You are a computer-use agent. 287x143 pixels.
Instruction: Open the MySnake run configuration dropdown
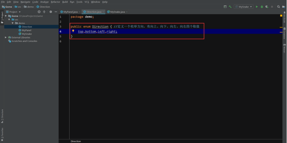tap(244, 7)
